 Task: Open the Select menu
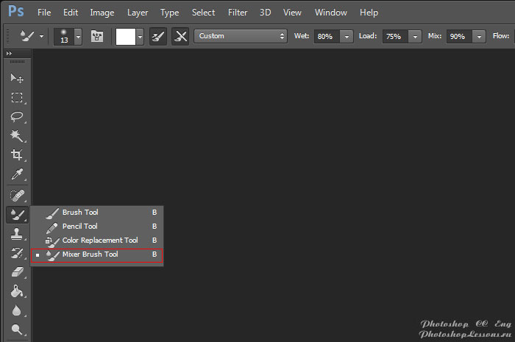(203, 13)
